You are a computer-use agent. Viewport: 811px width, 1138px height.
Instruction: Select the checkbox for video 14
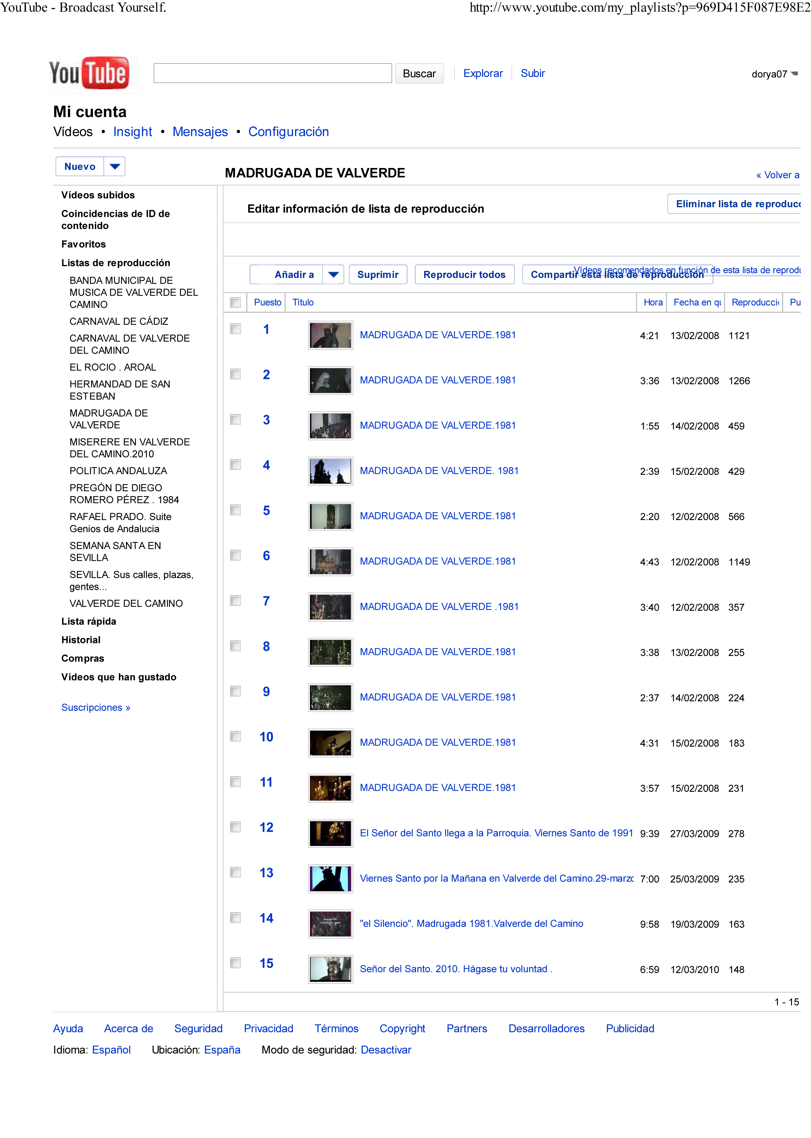point(235,917)
